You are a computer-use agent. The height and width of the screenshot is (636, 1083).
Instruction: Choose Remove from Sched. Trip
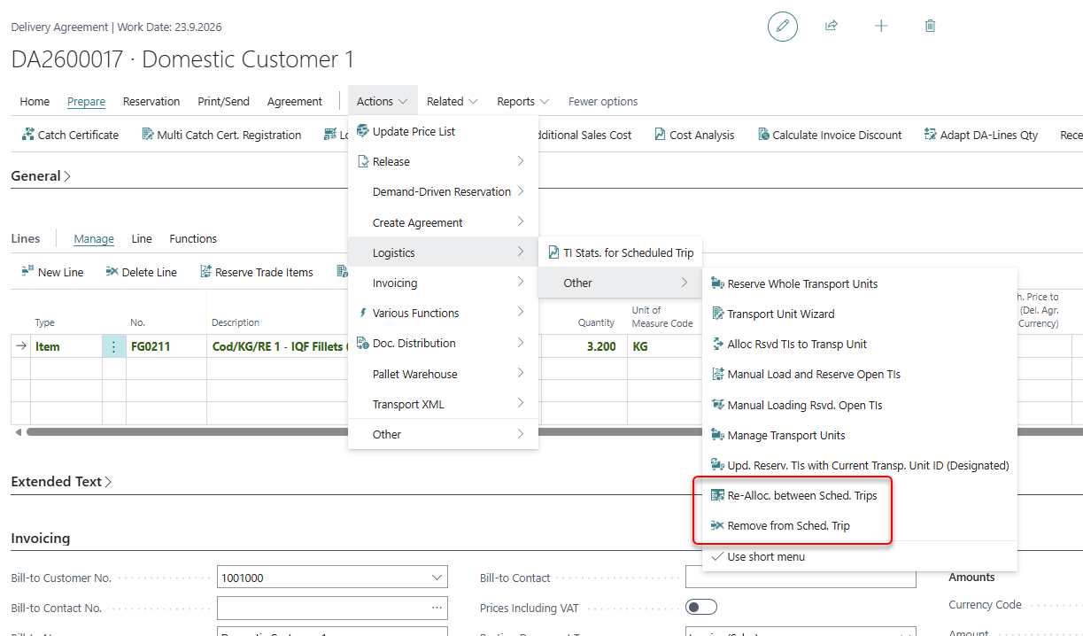point(860,525)
